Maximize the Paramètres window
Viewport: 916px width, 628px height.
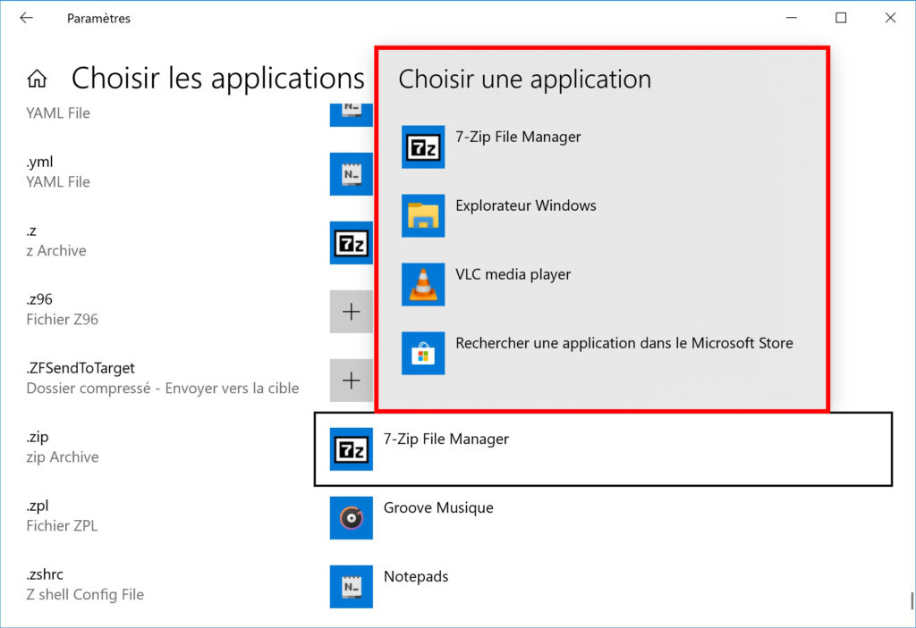point(841,18)
